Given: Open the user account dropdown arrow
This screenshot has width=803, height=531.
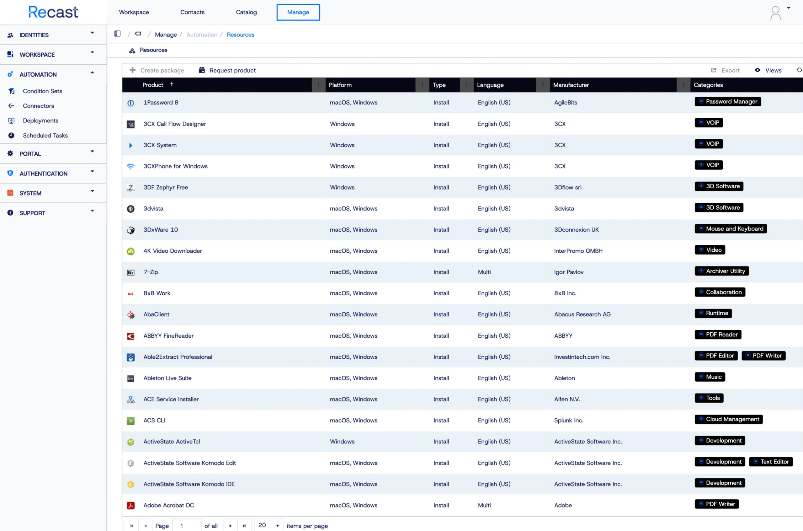Looking at the screenshot, I should coord(789,8).
